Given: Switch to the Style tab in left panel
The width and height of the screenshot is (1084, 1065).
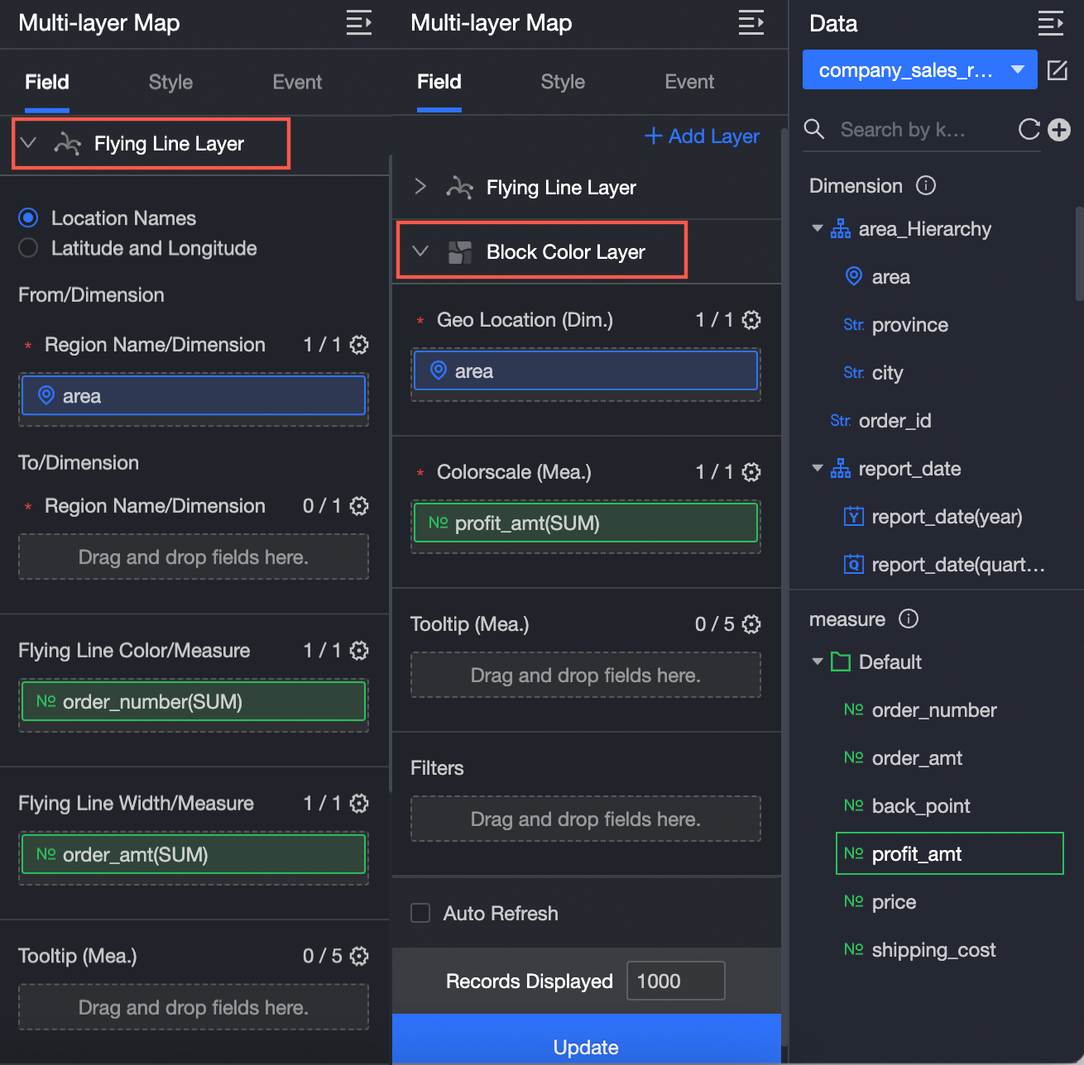Looking at the screenshot, I should (170, 82).
